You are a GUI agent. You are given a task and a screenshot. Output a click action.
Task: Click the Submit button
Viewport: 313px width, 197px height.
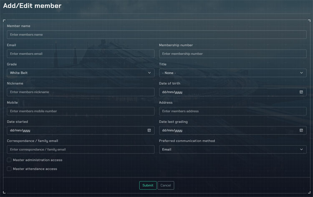tap(148, 185)
